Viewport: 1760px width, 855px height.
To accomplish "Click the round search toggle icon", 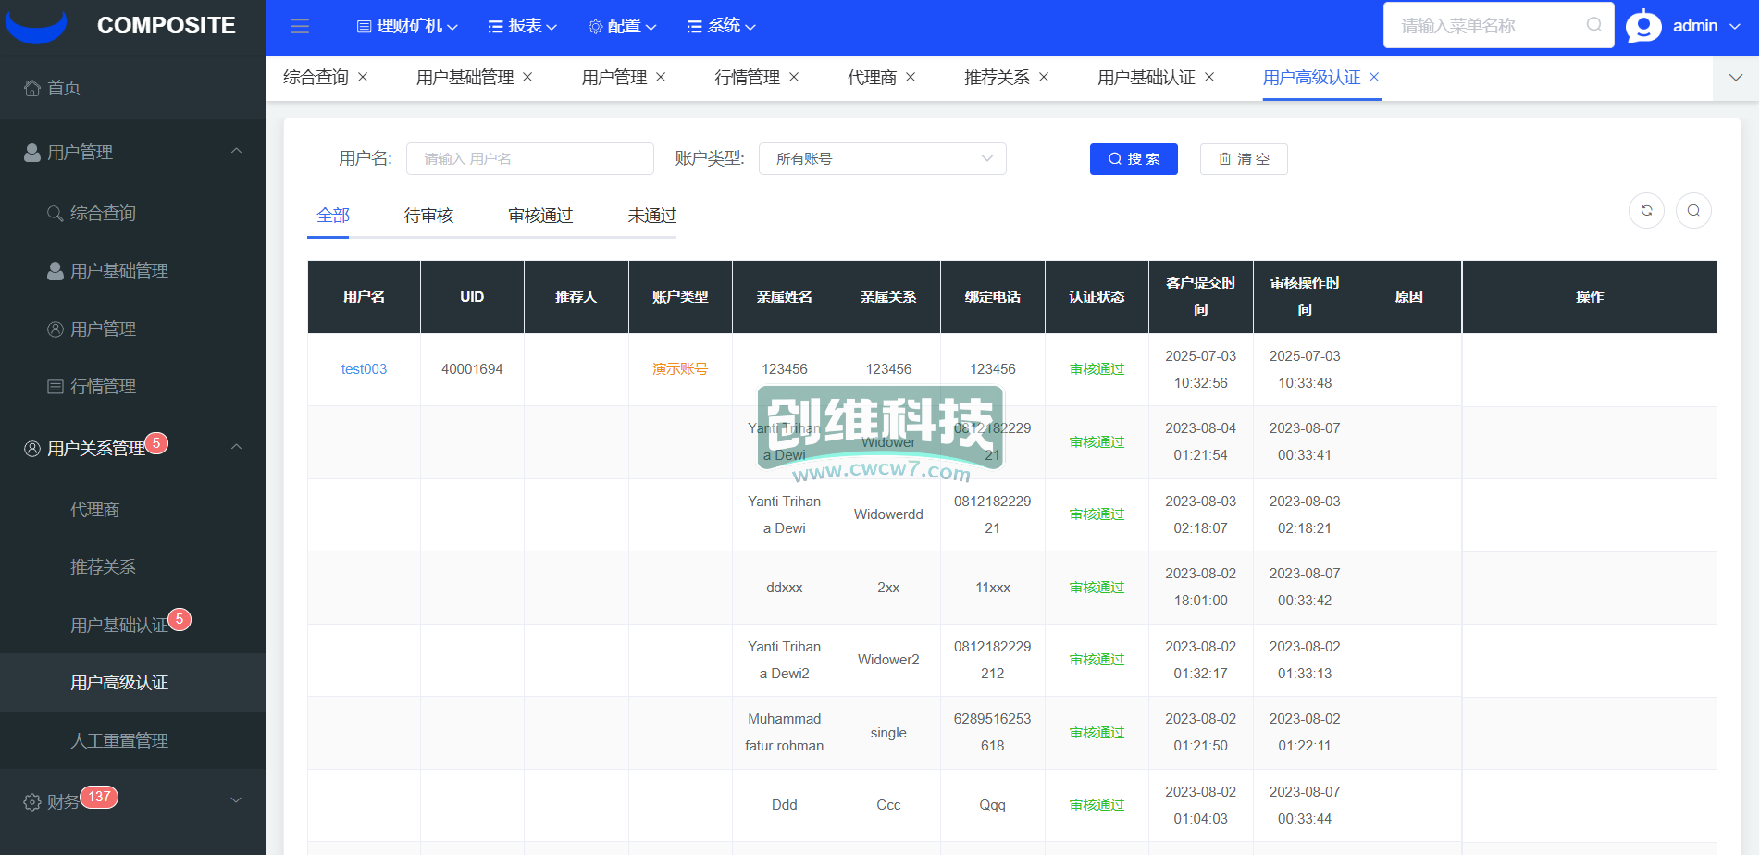I will tap(1692, 211).
